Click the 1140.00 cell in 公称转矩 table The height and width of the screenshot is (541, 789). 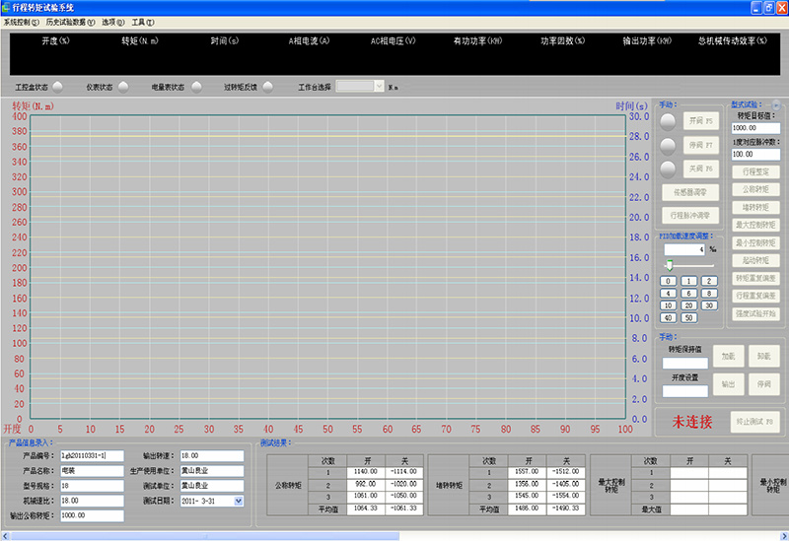(366, 472)
